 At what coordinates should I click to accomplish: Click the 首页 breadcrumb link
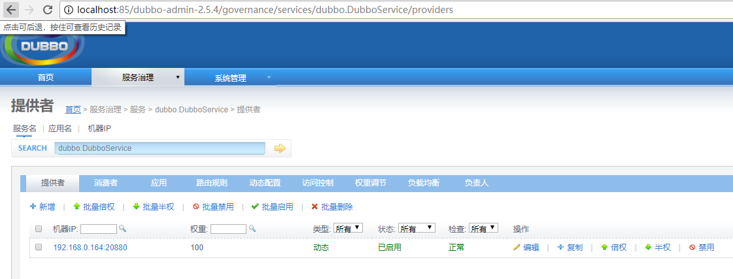(x=73, y=110)
